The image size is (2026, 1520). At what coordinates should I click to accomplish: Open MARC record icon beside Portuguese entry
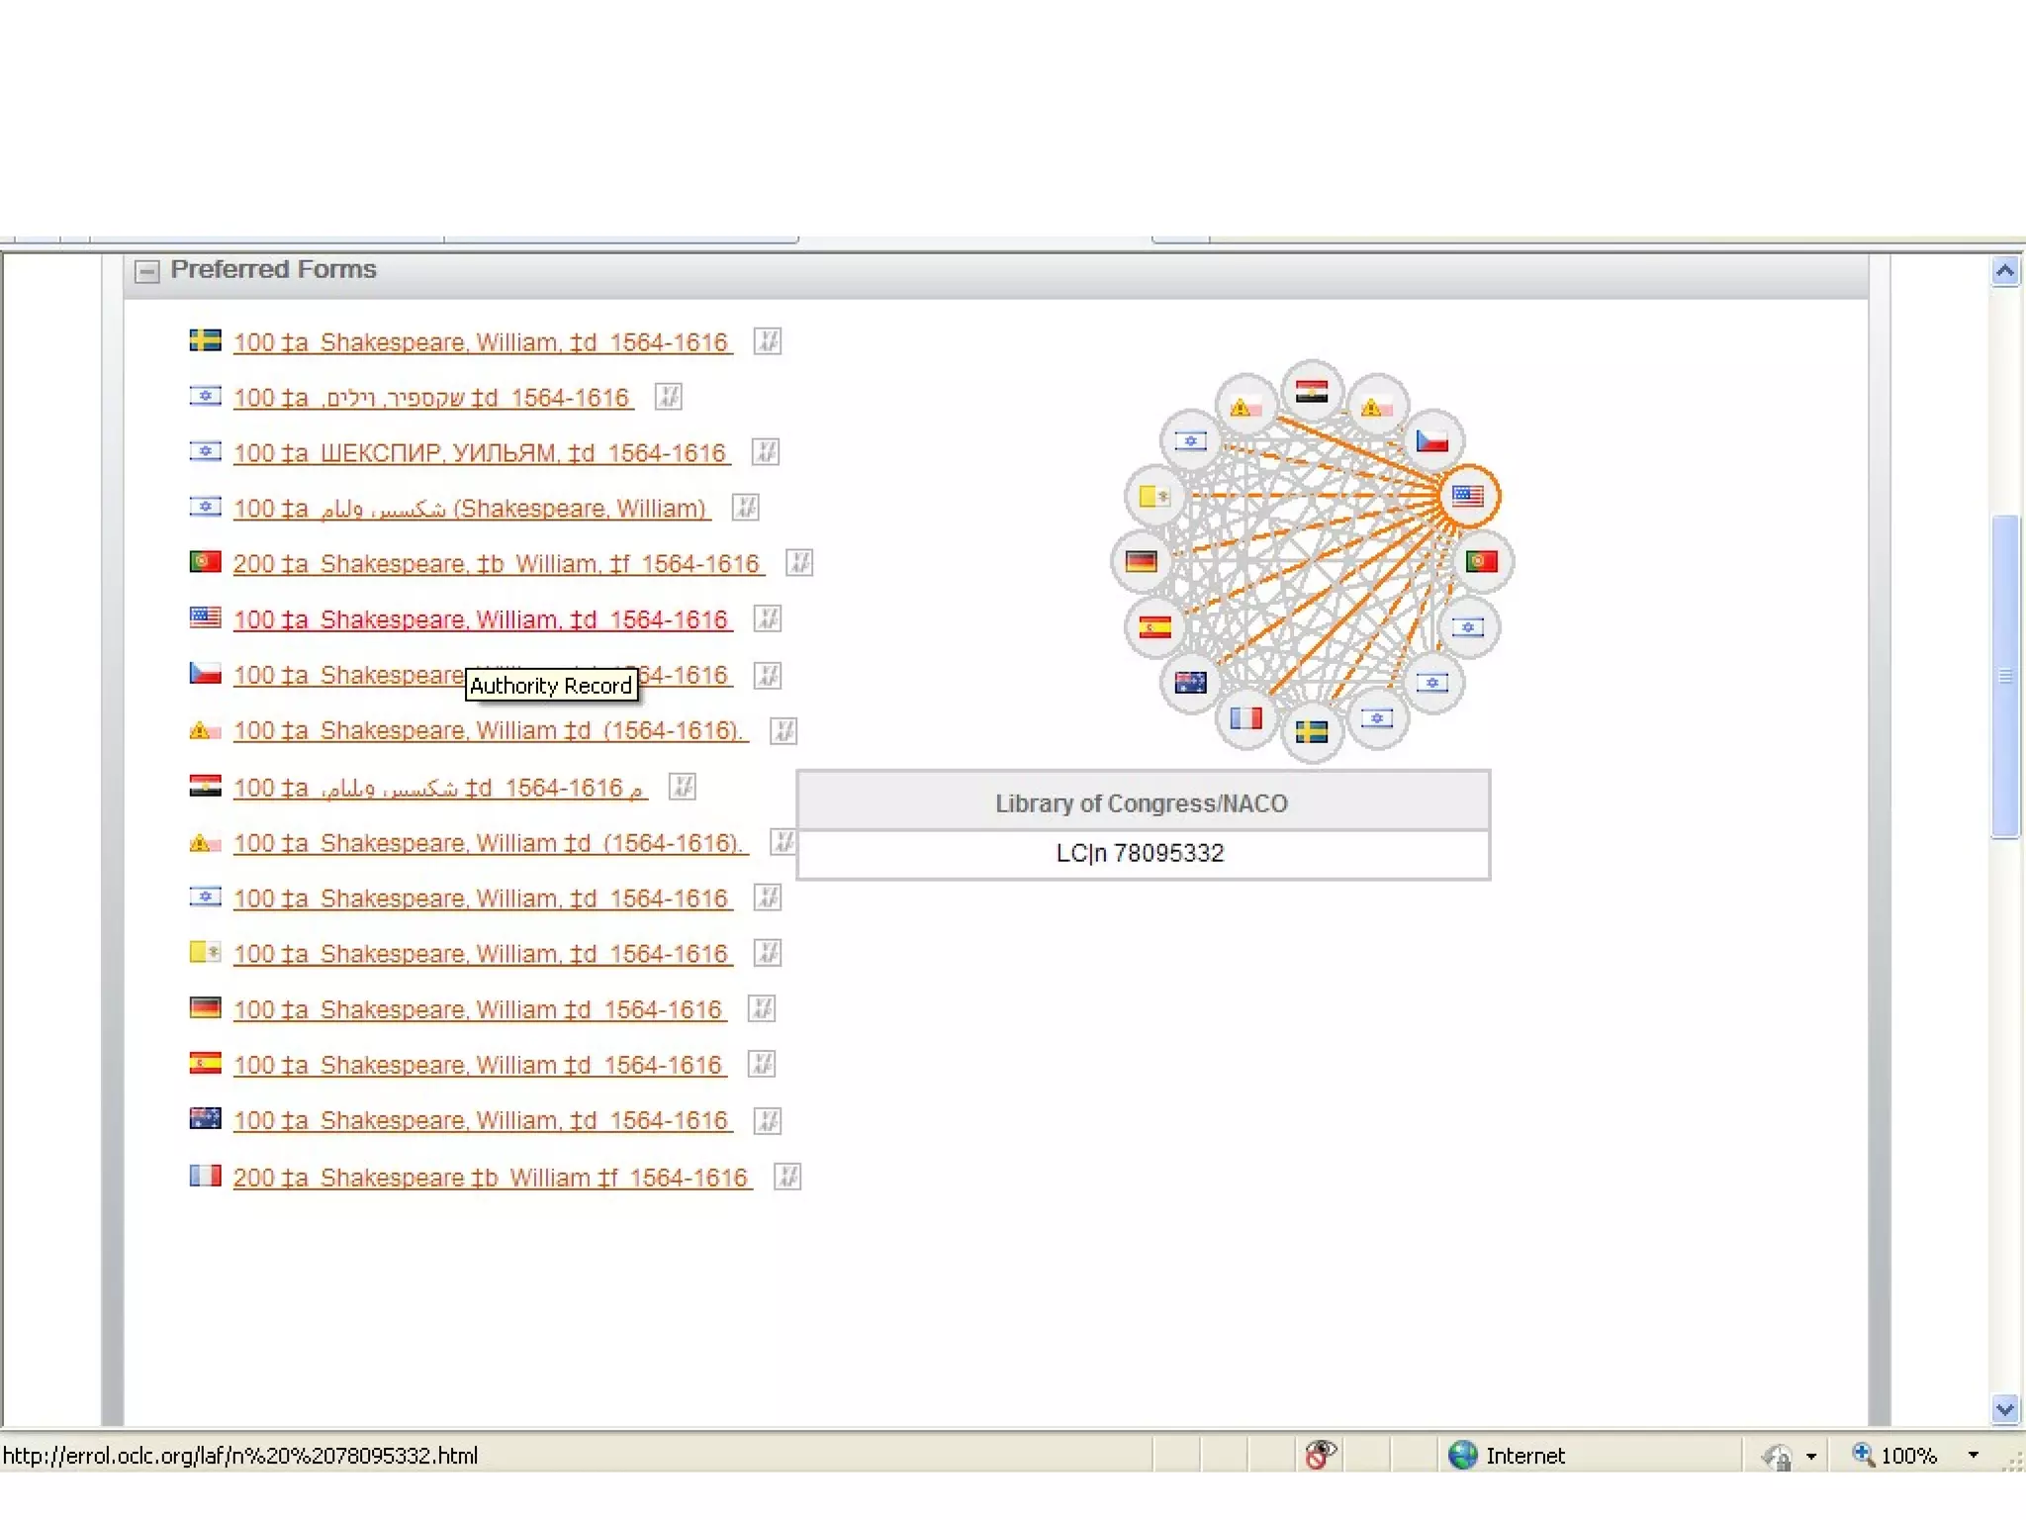799,563
